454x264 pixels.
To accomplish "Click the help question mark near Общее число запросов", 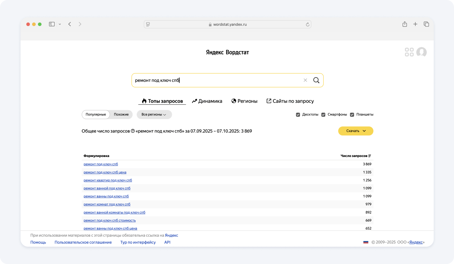I will tap(133, 131).
